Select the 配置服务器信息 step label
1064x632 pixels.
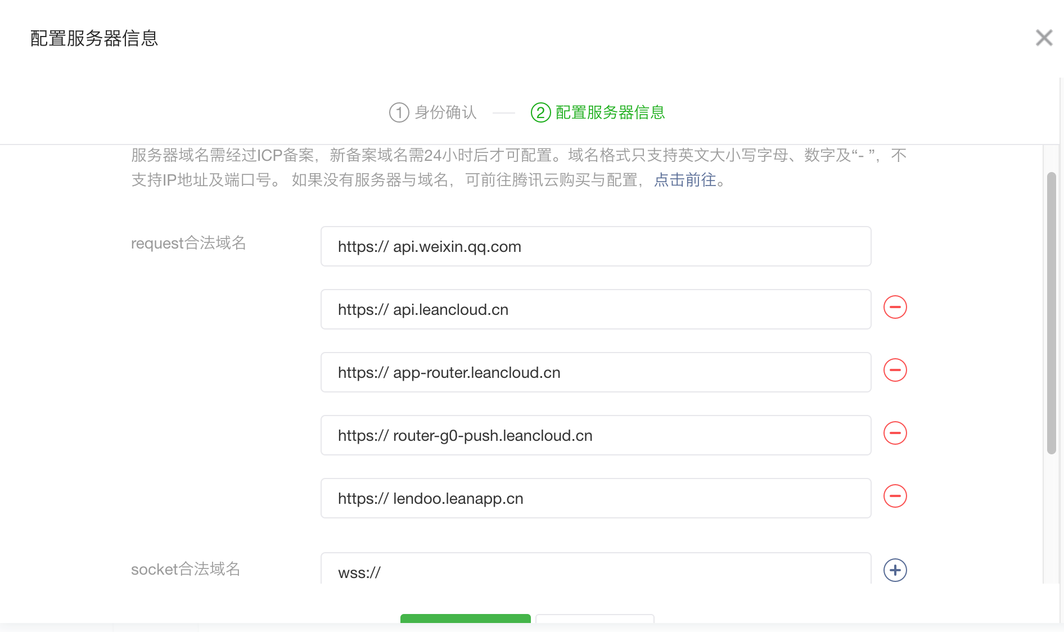click(610, 112)
